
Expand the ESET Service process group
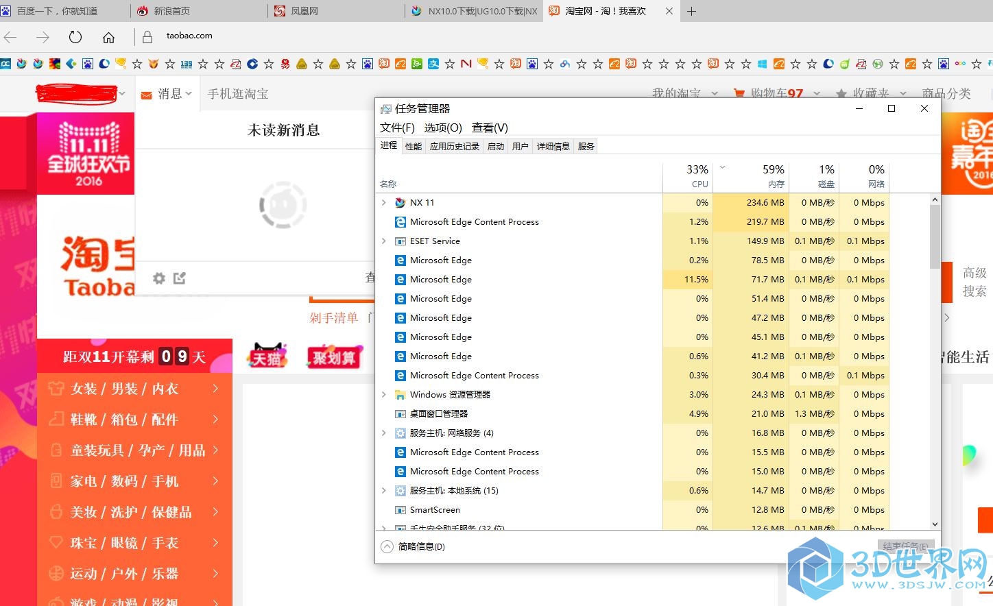383,241
